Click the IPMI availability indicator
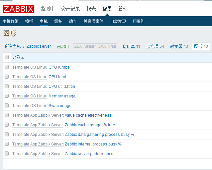Image resolution: width=212 pixels, height=170 pixels. click(112, 46)
